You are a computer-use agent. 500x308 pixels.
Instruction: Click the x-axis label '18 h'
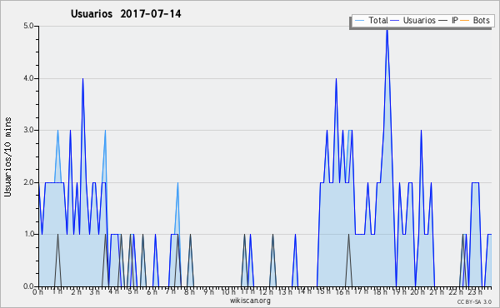coord(380,292)
